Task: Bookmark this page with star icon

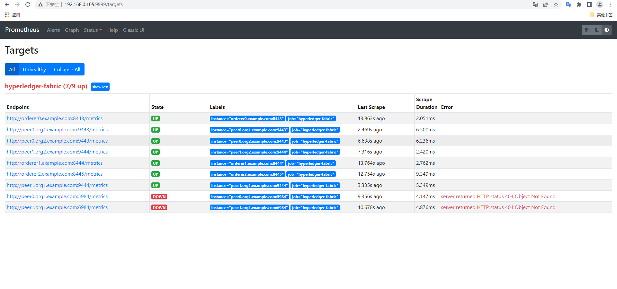Action: click(556, 4)
